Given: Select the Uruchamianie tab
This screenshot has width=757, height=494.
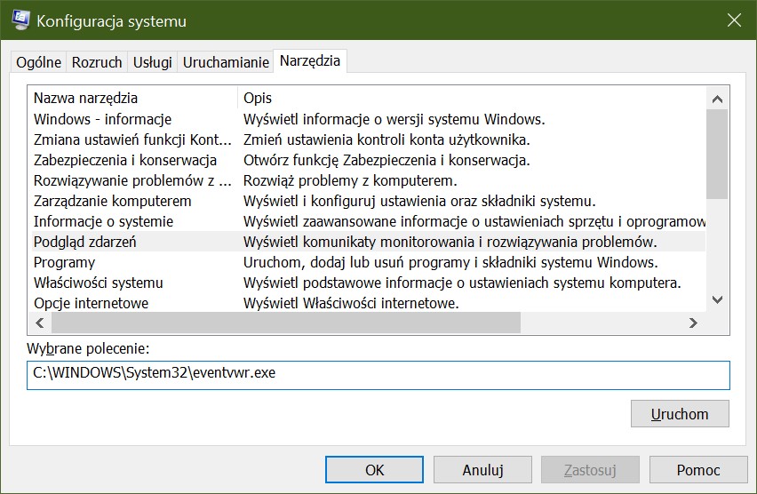Looking at the screenshot, I should tap(226, 62).
